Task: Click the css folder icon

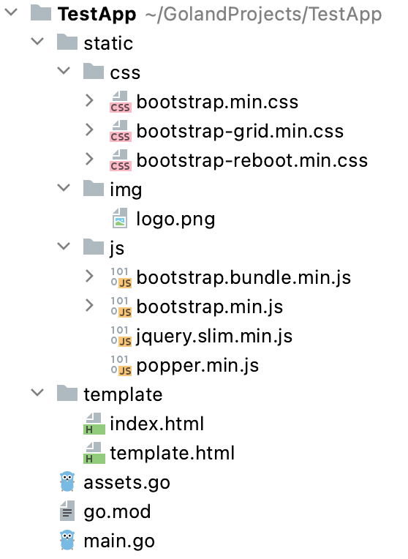Action: point(94,71)
